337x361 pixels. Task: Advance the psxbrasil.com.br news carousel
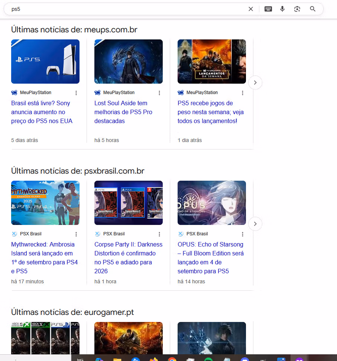click(255, 224)
